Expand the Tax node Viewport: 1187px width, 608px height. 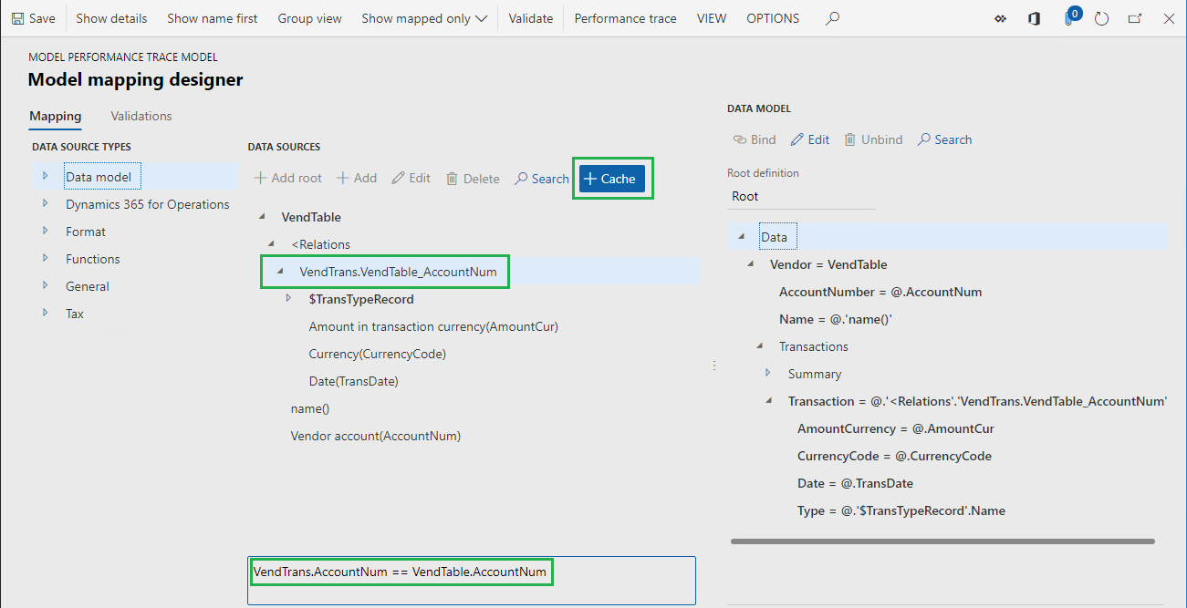click(x=46, y=313)
